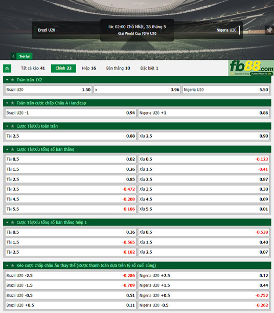The width and height of the screenshot is (274, 313).
Task: Collapse the bàn thắng hiệp 1 section
Action: [x=7, y=222]
